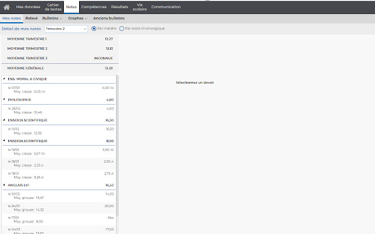Screen dimensions: 375x234
Task: Select the 17/01 Abs entry
Action: [59, 219]
